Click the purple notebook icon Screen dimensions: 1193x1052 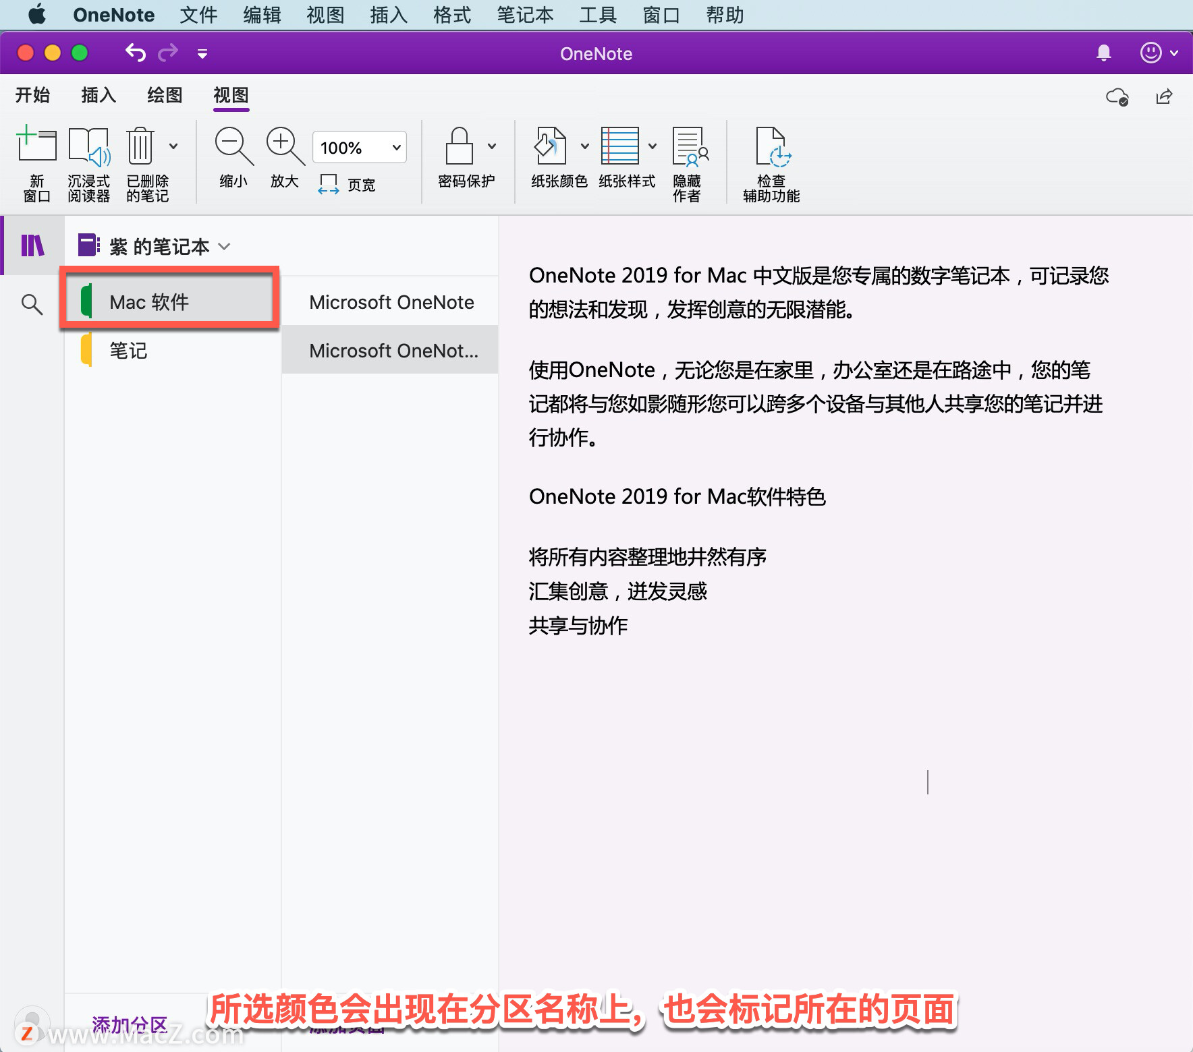89,245
